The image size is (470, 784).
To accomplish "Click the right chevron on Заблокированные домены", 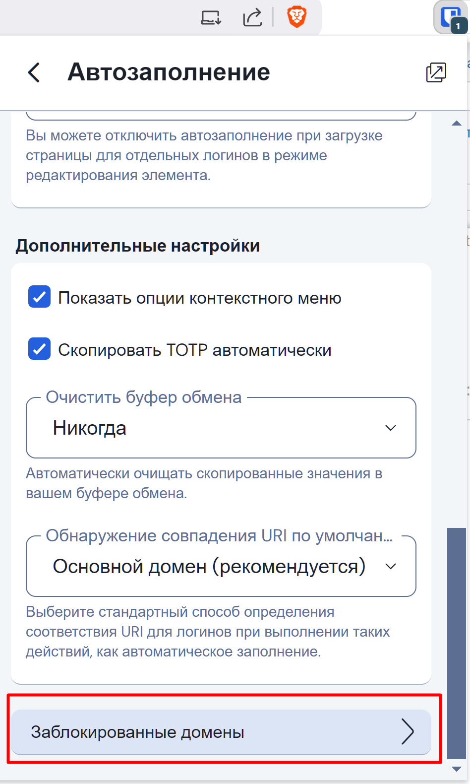I will coord(408,732).
